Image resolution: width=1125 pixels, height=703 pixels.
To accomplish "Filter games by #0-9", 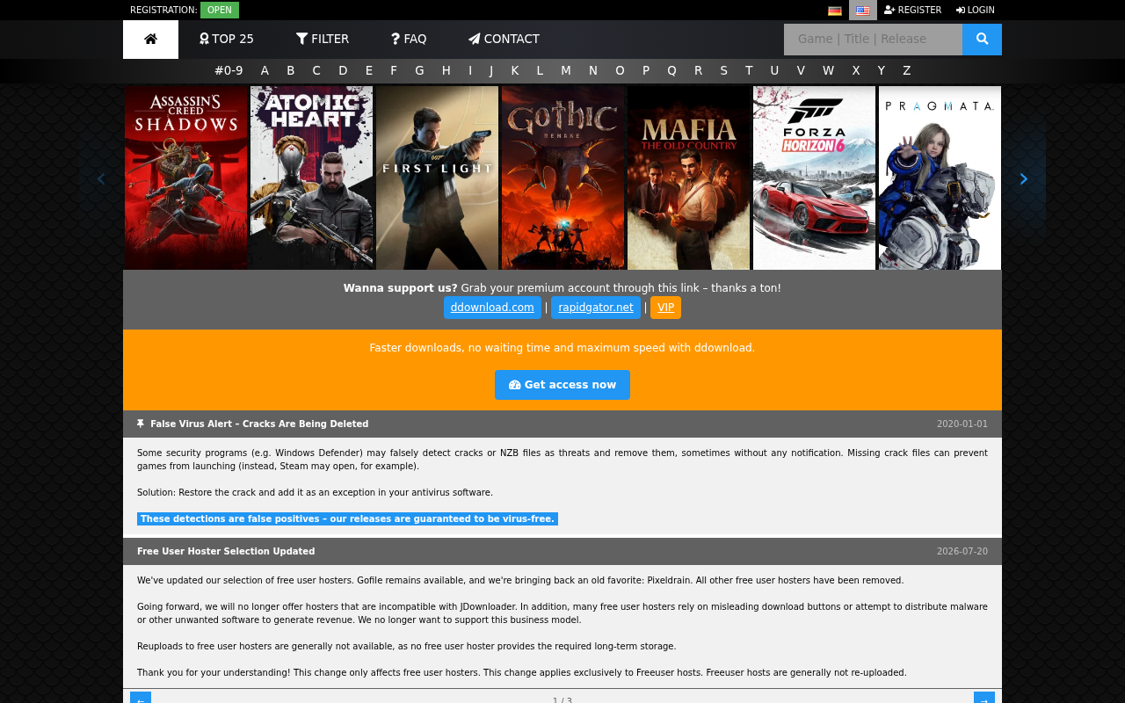I will [x=229, y=71].
